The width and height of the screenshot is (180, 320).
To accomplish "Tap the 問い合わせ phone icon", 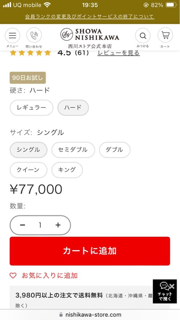I will click(34, 36).
